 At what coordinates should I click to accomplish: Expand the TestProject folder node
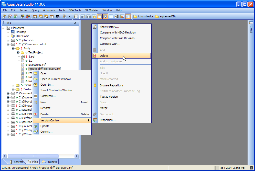[18, 52]
